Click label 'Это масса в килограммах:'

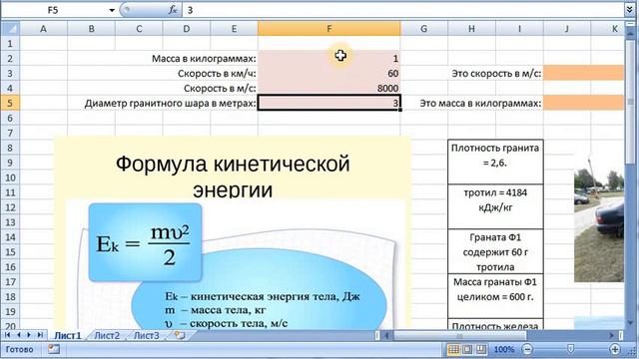481,104
